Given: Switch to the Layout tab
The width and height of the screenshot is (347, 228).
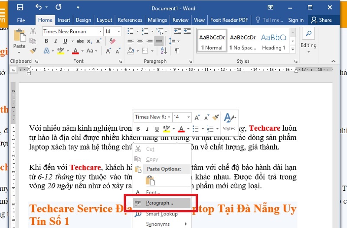Looking at the screenshot, I should (x=105, y=20).
